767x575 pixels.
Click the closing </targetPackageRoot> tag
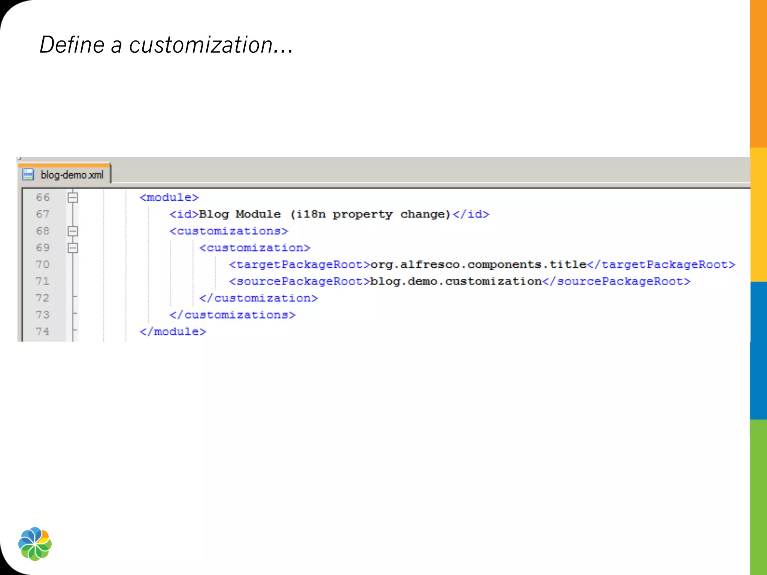[x=661, y=265]
